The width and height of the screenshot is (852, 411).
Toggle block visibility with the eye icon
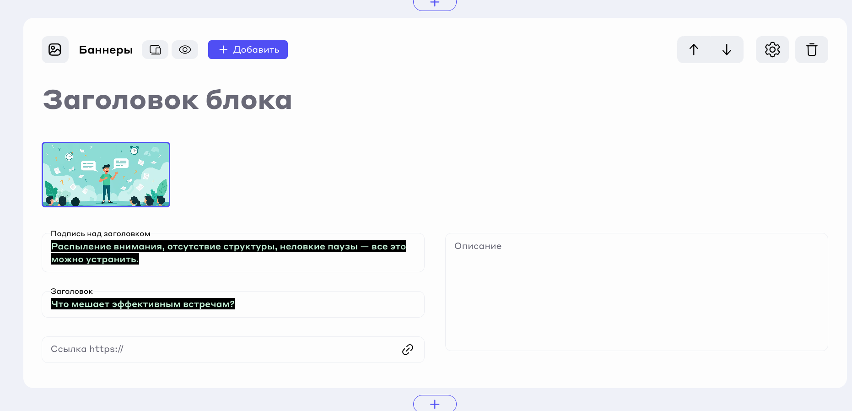185,49
